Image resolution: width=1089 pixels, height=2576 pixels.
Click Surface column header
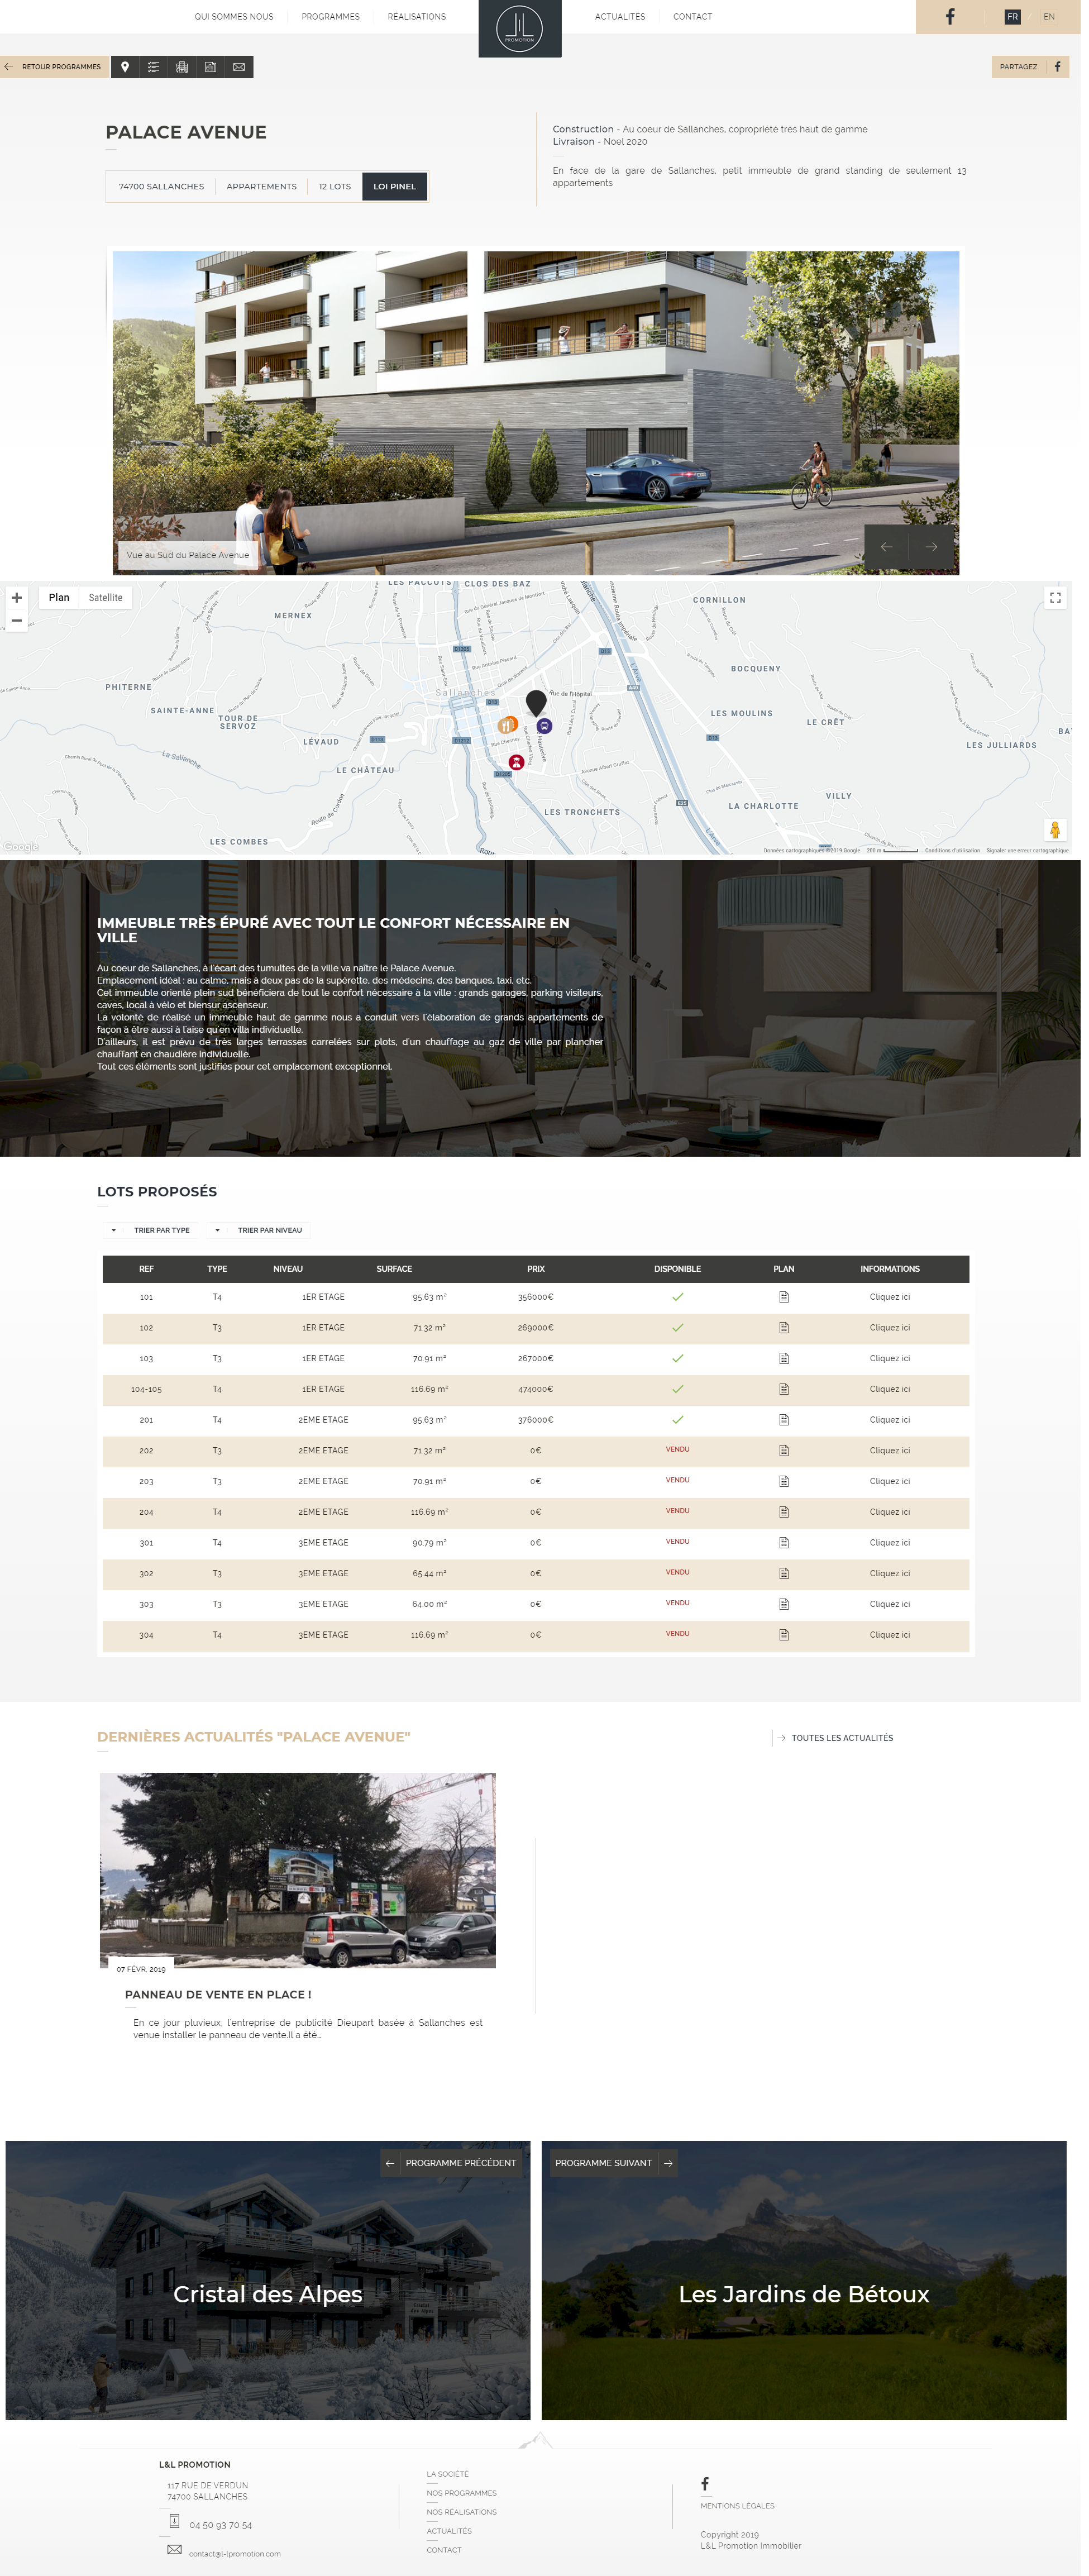(x=394, y=1269)
